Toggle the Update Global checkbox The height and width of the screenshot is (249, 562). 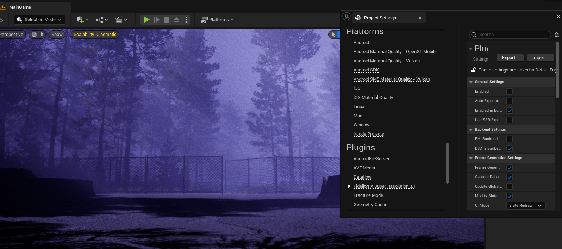click(510, 187)
